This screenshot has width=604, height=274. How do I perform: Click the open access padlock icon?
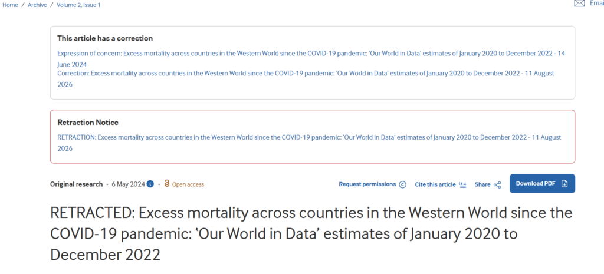[167, 184]
